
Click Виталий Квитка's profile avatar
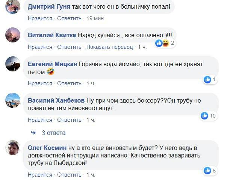pos(13,35)
